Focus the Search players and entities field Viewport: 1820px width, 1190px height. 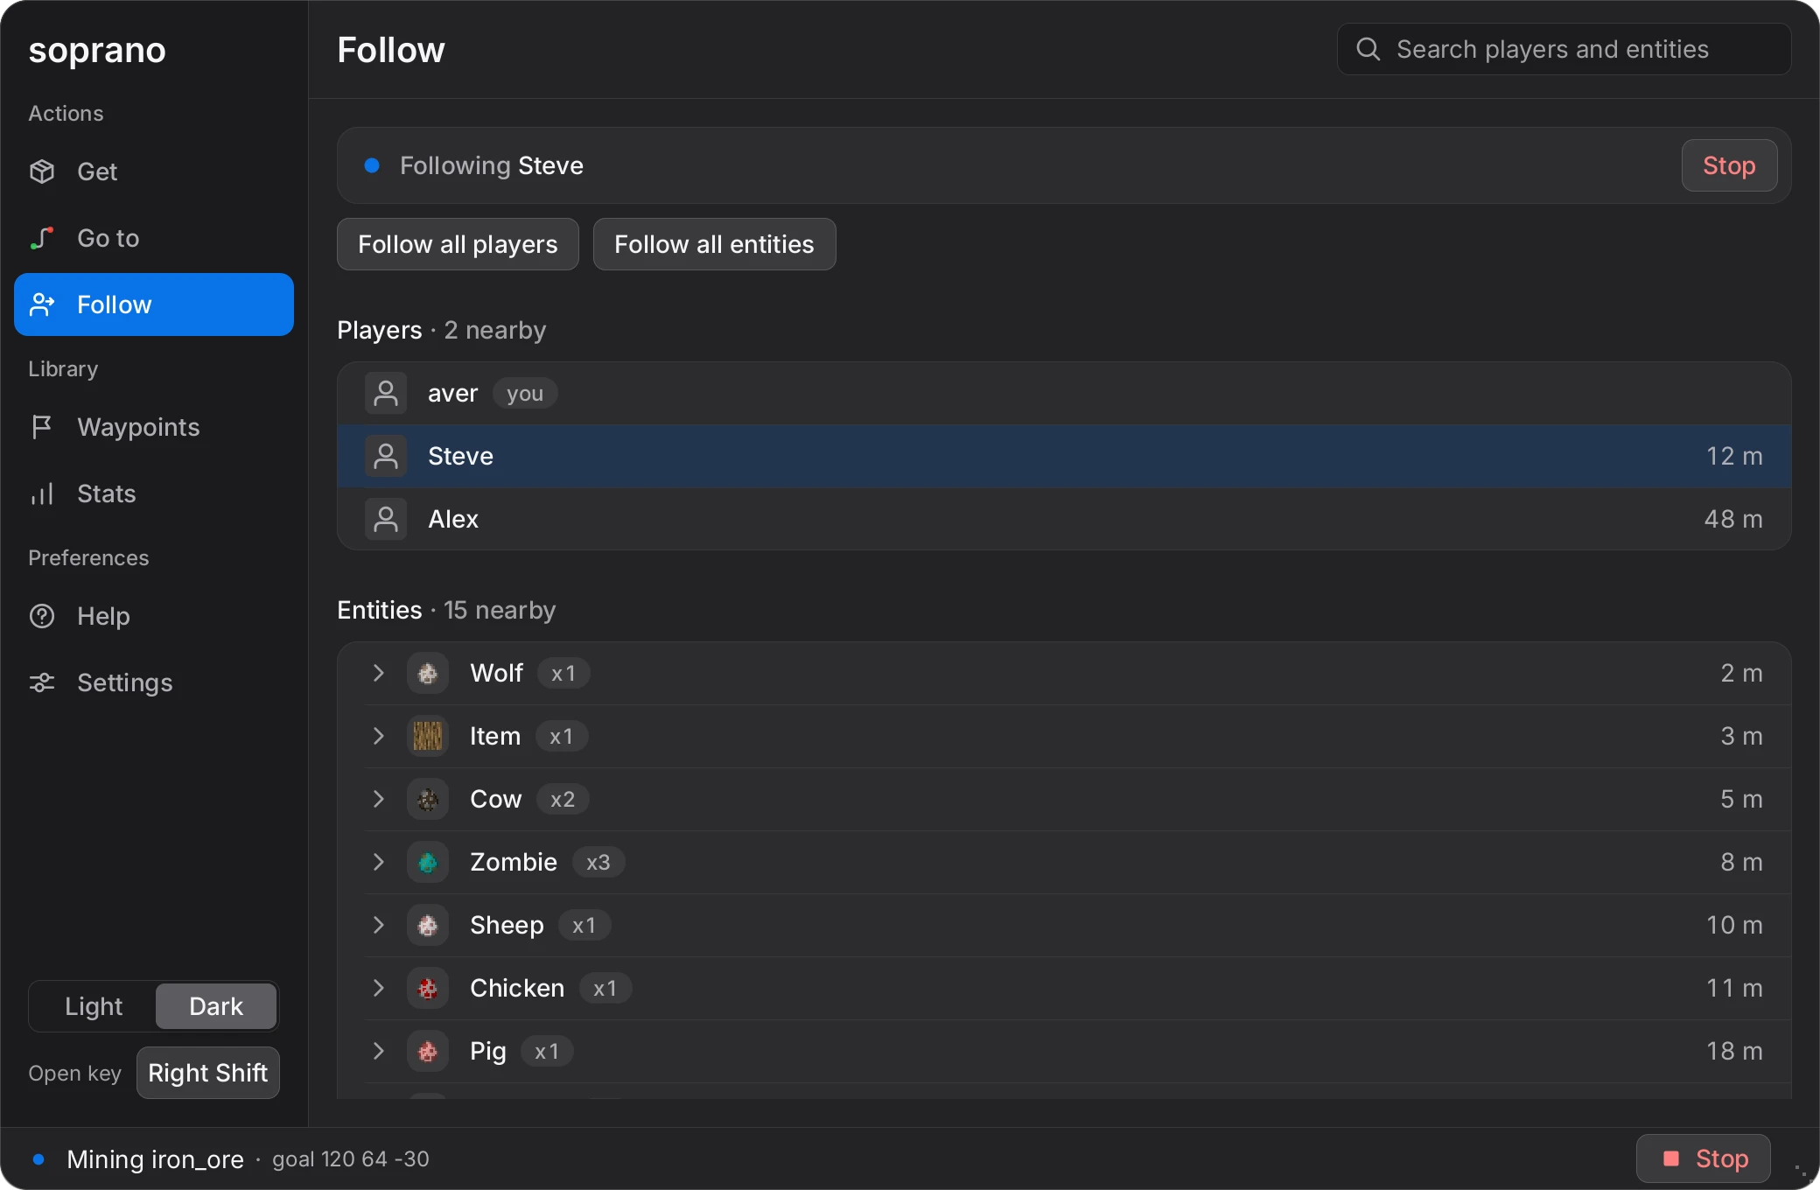[x=1564, y=49]
